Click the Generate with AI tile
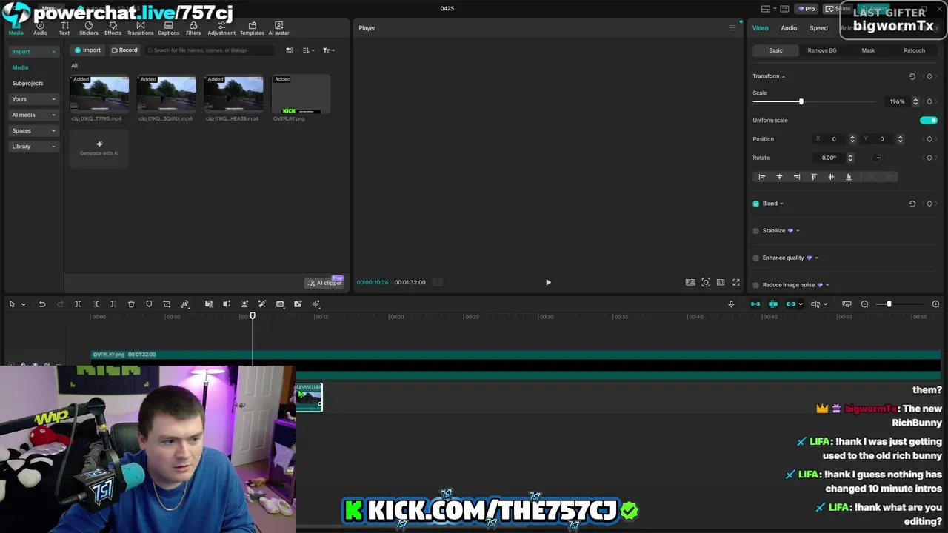The height and width of the screenshot is (533, 948). 99,148
